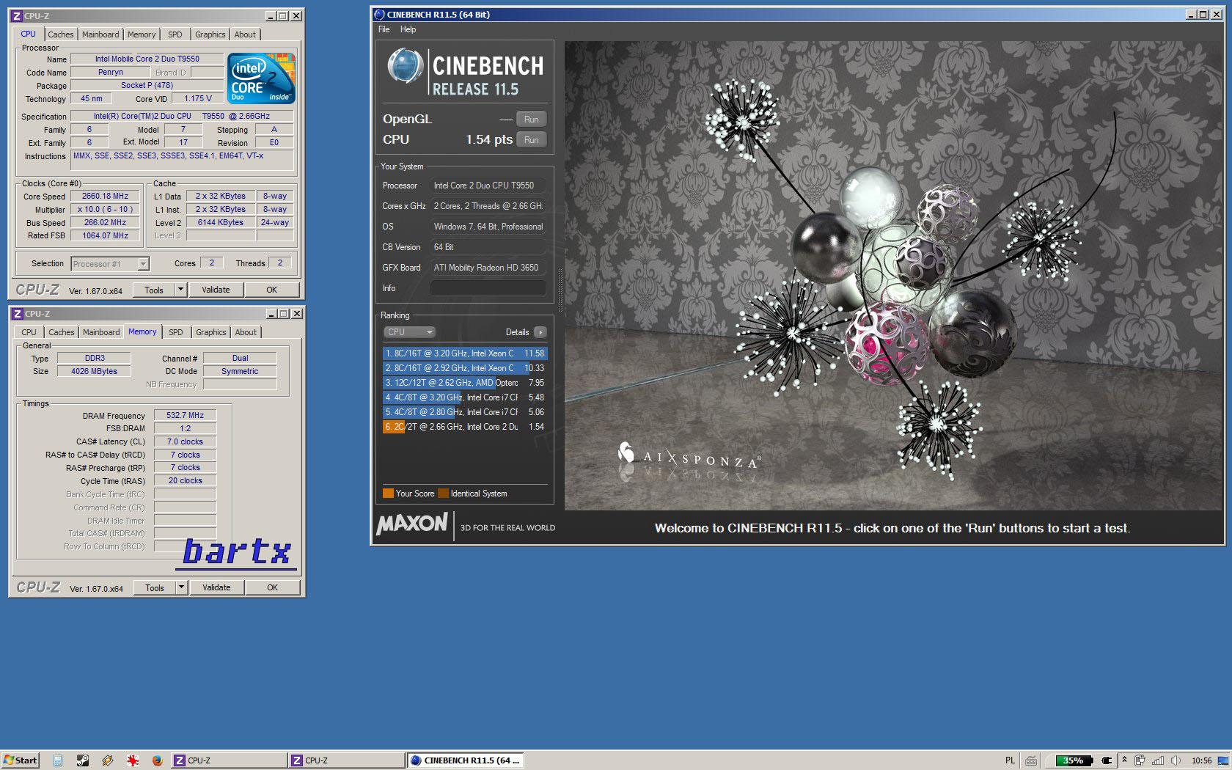Select the AMD Opteron 7.95 ranking entry

[464, 383]
